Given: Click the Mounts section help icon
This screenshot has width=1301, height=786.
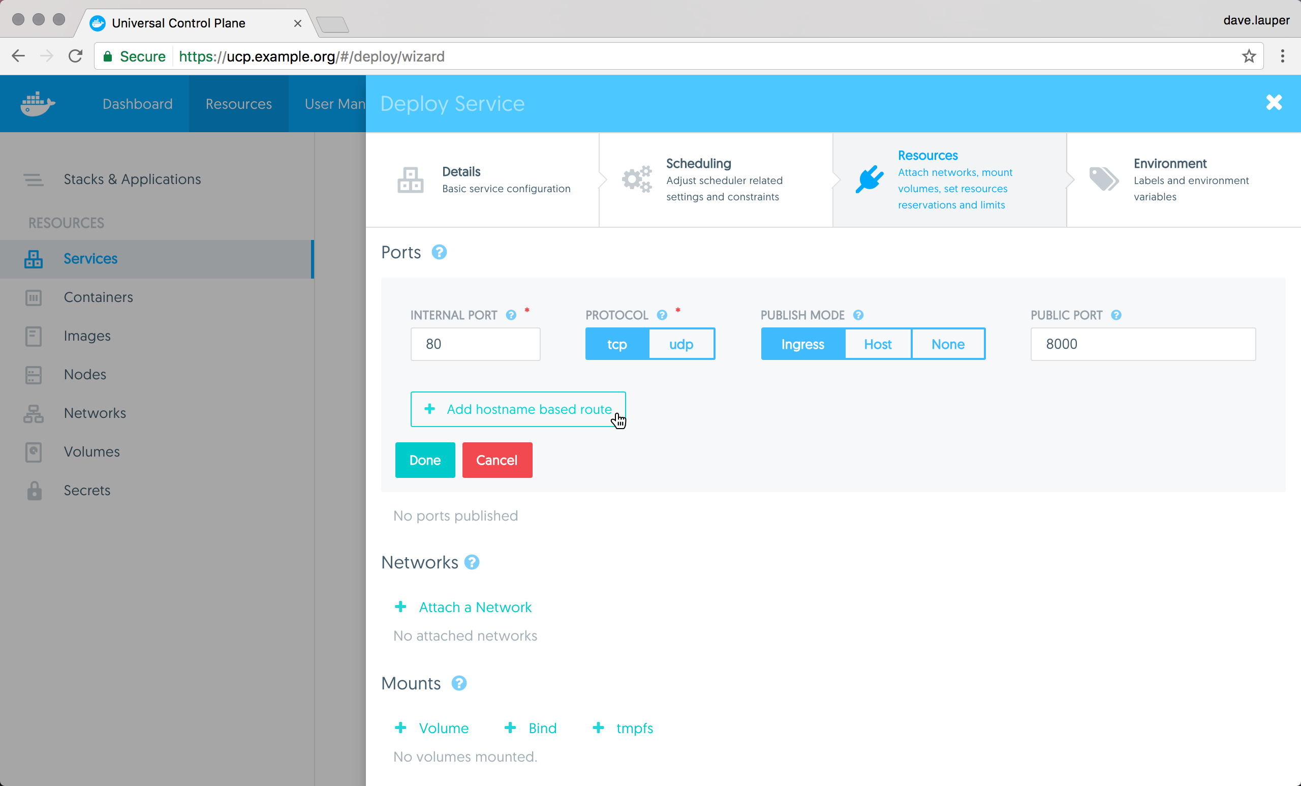Looking at the screenshot, I should [459, 683].
